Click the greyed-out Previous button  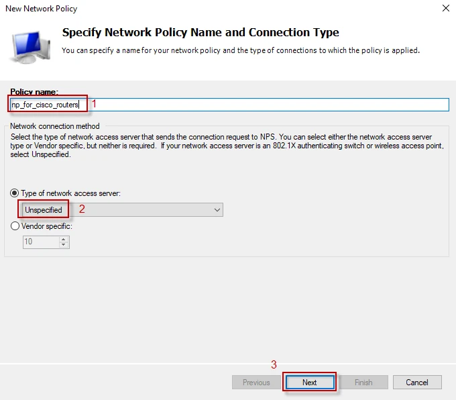coord(256,383)
